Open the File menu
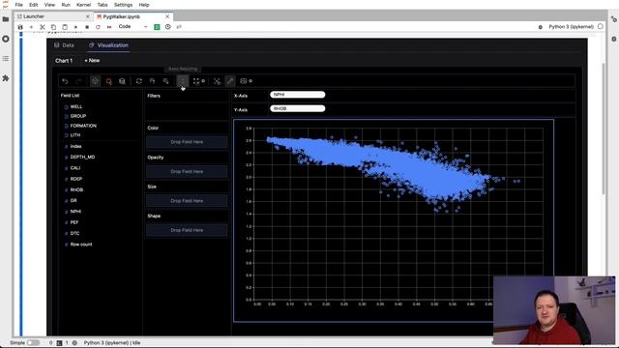This screenshot has width=619, height=348. point(18,5)
